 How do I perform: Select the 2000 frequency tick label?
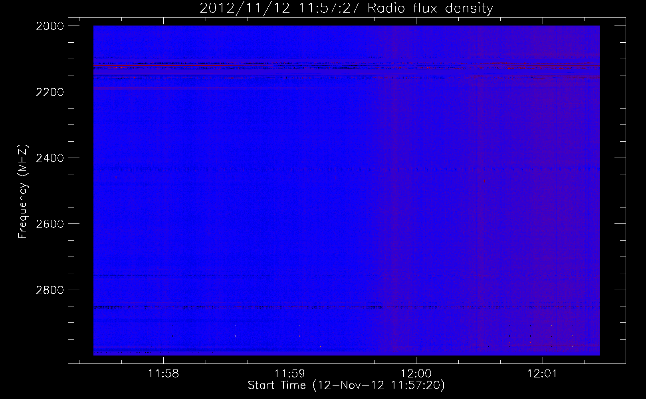[50, 26]
